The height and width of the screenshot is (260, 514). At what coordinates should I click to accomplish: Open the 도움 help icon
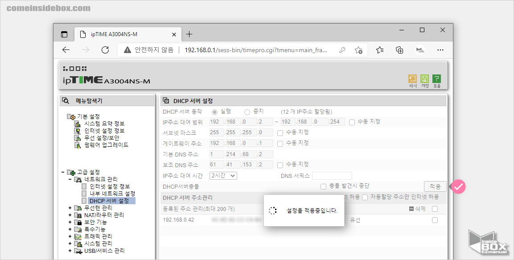(436, 78)
